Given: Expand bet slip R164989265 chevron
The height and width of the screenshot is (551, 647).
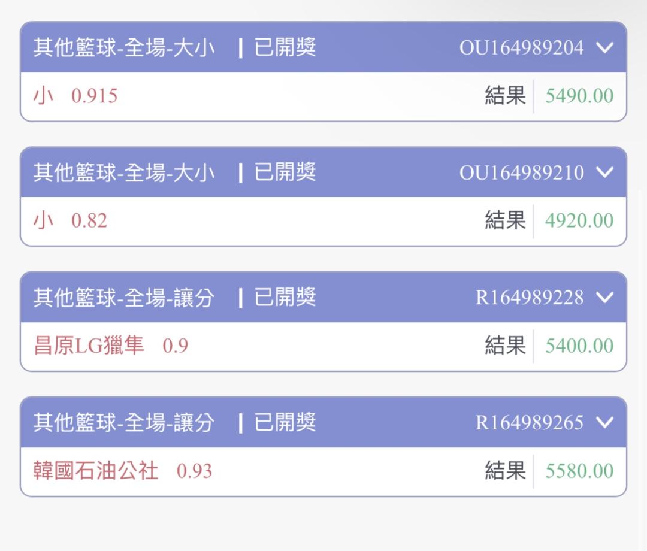Looking at the screenshot, I should click(605, 423).
